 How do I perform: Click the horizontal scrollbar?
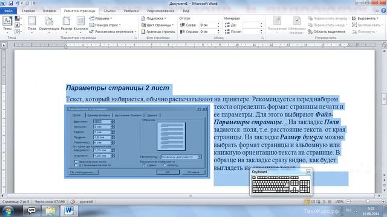point(190,196)
